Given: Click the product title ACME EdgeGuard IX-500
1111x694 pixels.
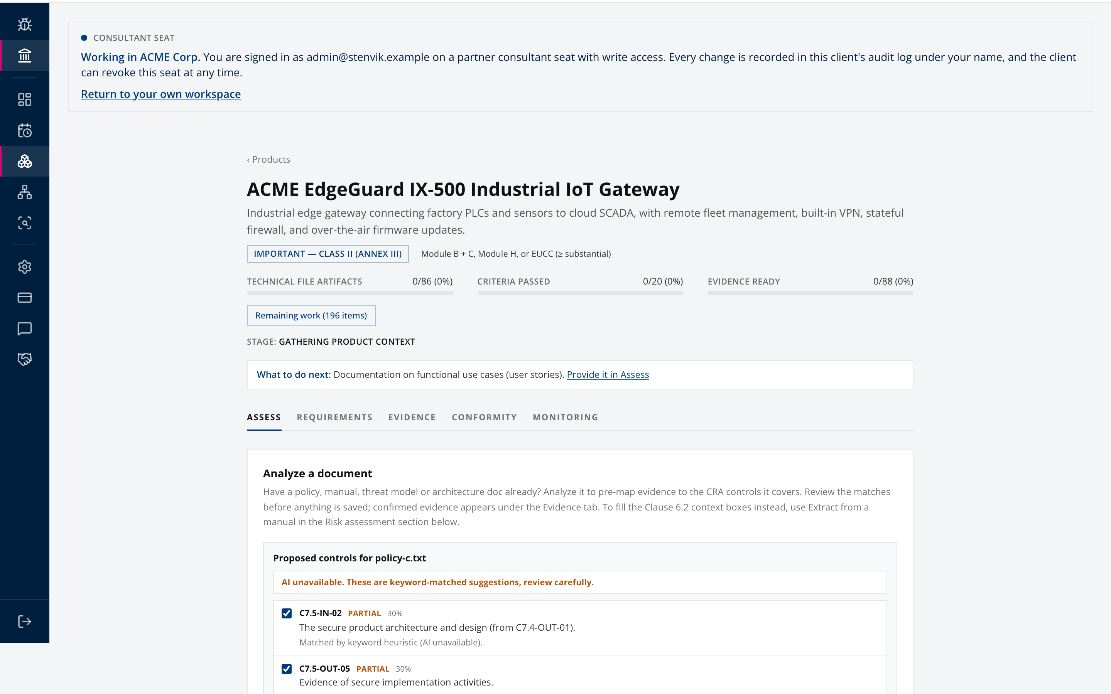Looking at the screenshot, I should coord(463,189).
